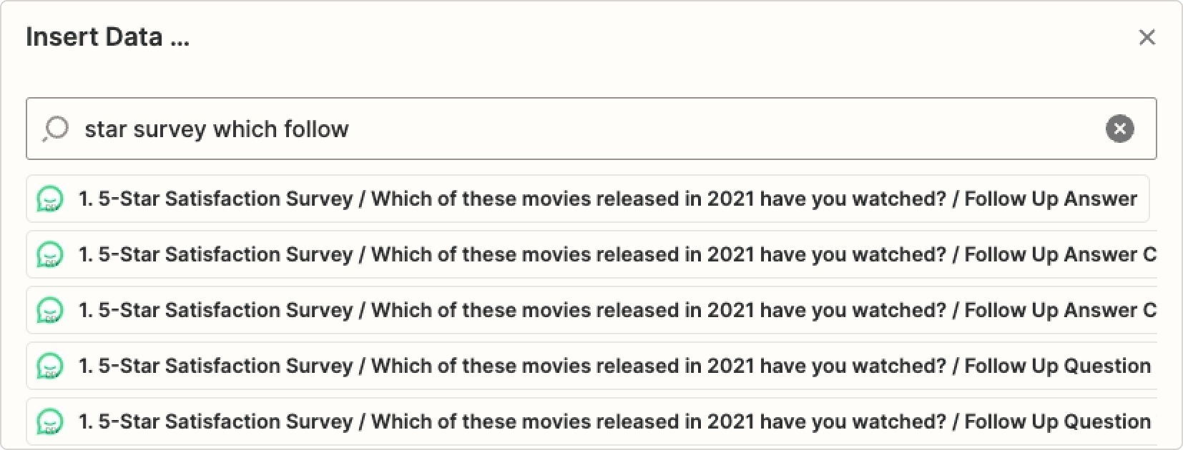Click the survey icon beside the first Follow Up Question
The width and height of the screenshot is (1183, 450).
[x=50, y=366]
